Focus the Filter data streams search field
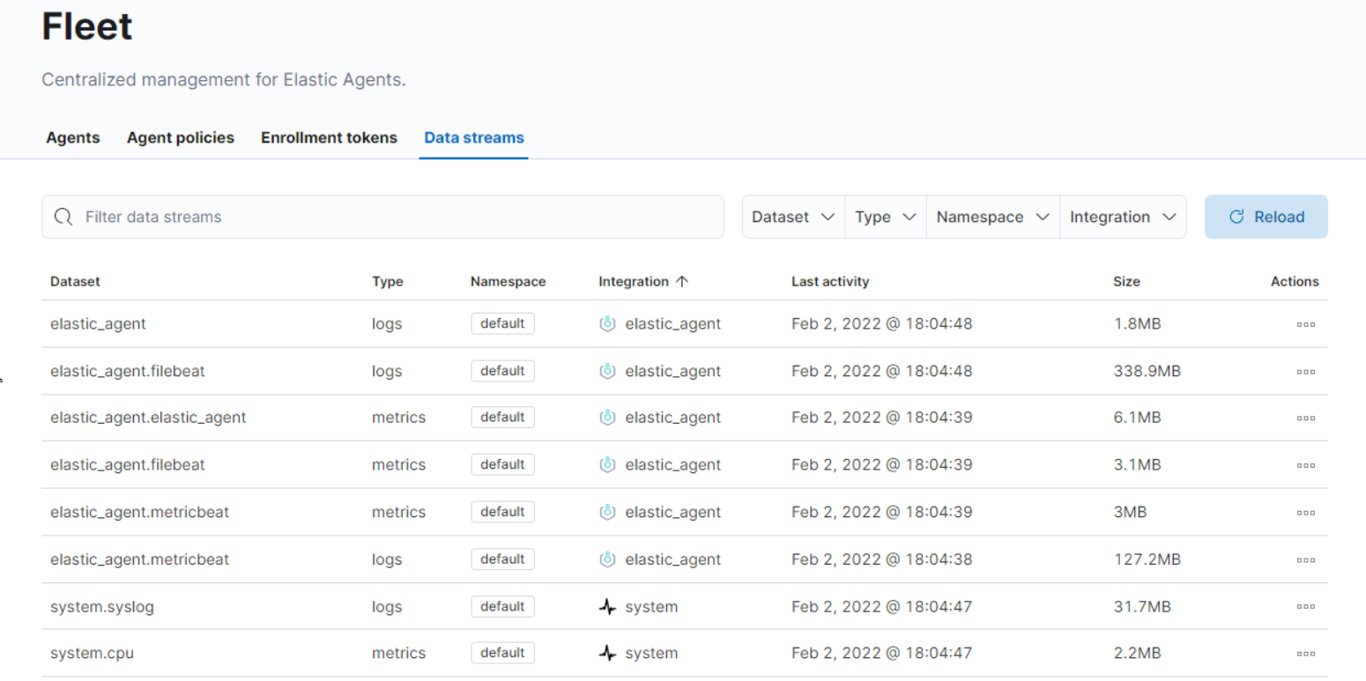Image resolution: width=1366 pixels, height=681 pixels. click(x=382, y=217)
